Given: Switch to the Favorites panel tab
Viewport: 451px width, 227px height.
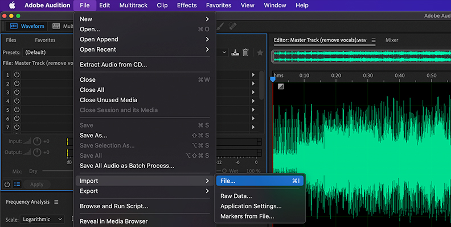Looking at the screenshot, I should (x=45, y=40).
